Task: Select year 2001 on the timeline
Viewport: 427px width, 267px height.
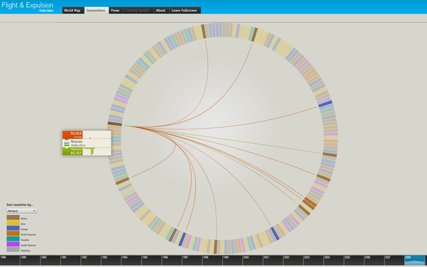Action: tap(273, 260)
